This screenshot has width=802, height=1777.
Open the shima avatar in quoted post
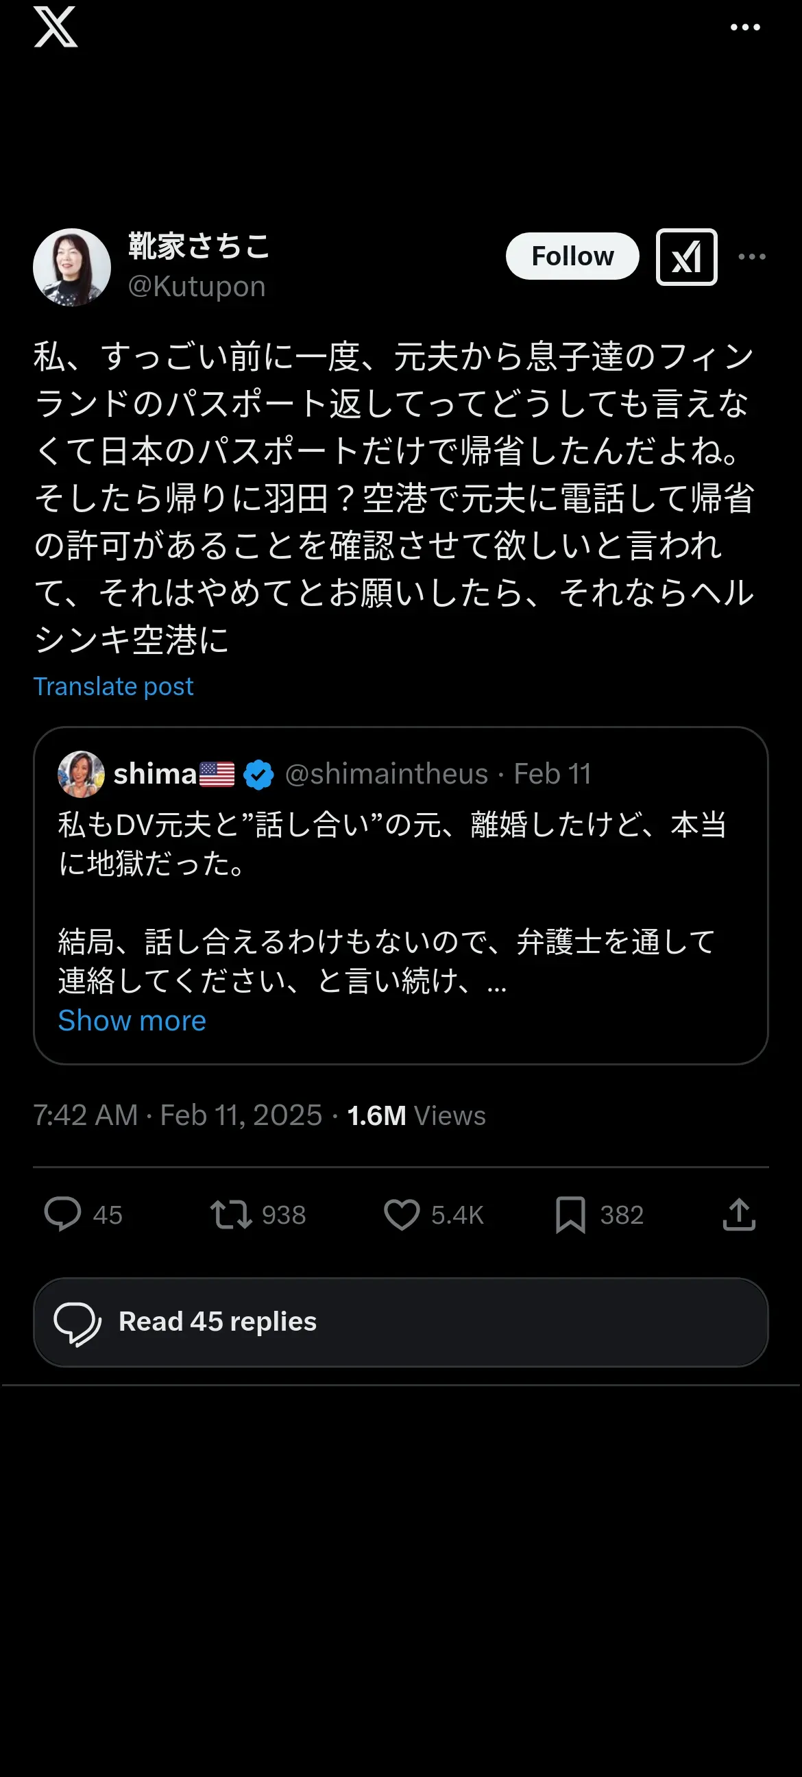point(81,774)
